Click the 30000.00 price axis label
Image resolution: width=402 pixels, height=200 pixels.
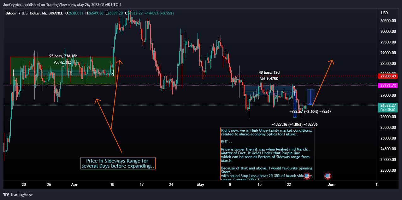tap(388, 31)
